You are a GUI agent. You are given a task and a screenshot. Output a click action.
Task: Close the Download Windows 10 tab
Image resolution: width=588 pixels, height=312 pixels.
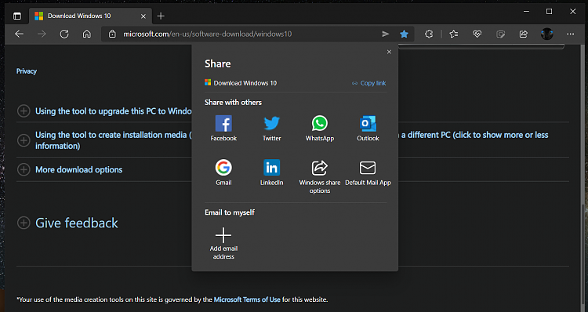click(x=143, y=16)
